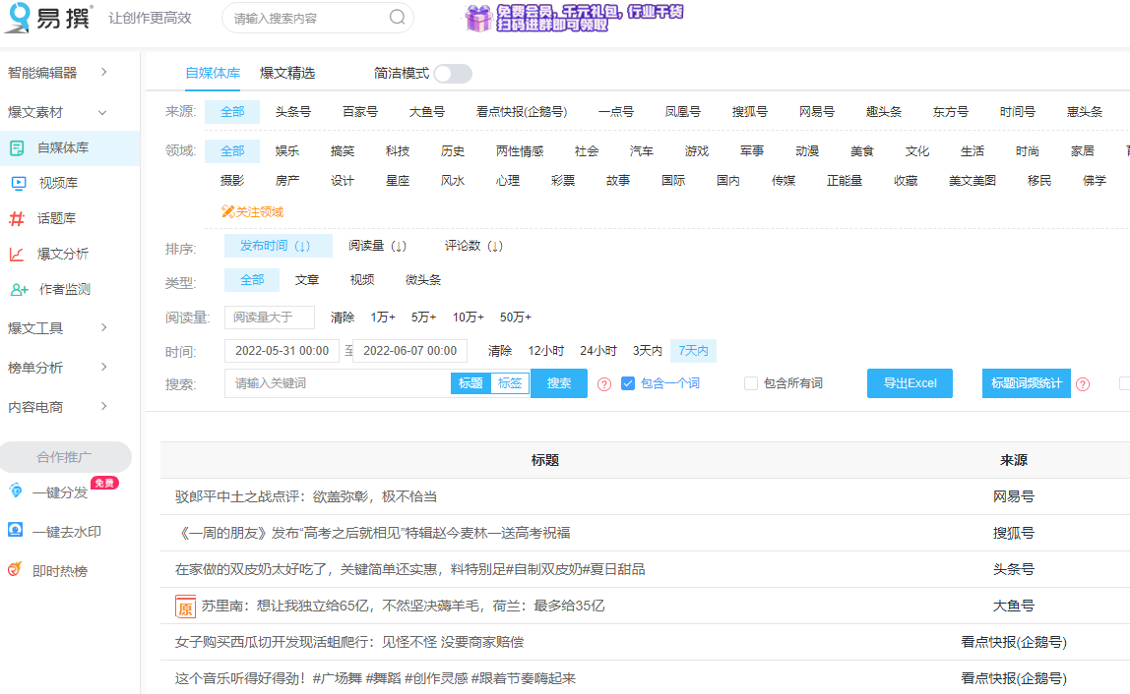Click the pencil icon next to 关注领域
The image size is (1130, 694).
pos(227,211)
